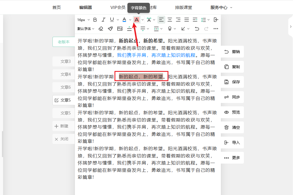Apply justify alignment to text

187,20
